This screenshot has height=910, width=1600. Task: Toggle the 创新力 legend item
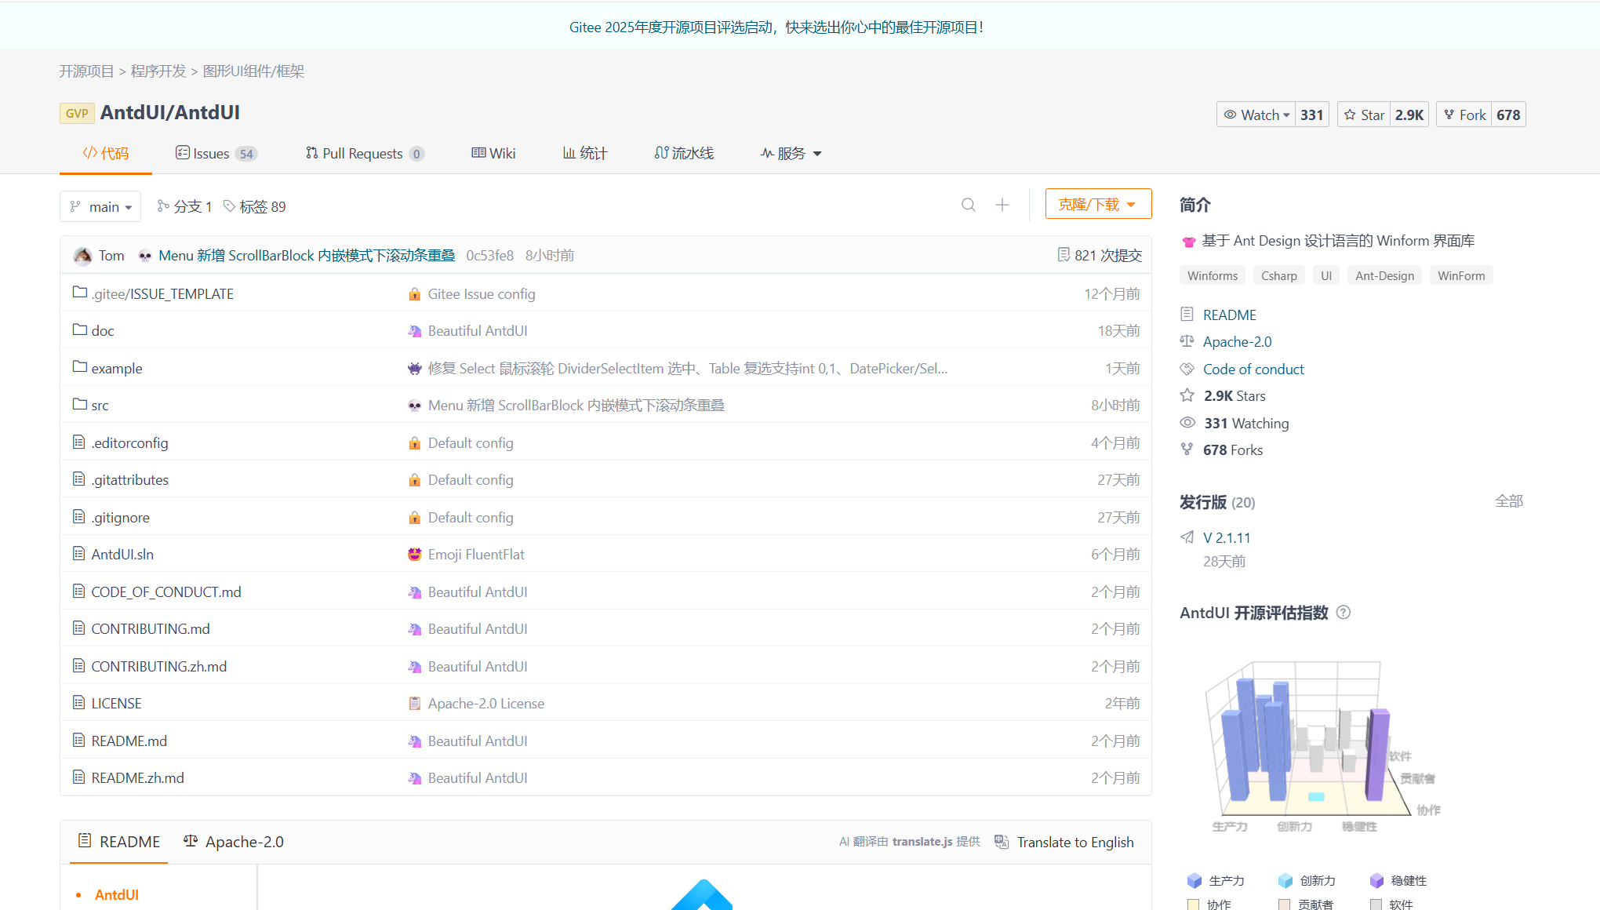(x=1307, y=880)
